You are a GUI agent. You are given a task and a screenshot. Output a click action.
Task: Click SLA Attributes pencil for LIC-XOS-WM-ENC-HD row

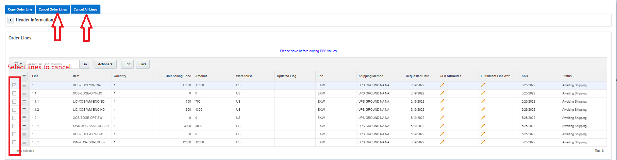[442, 109]
